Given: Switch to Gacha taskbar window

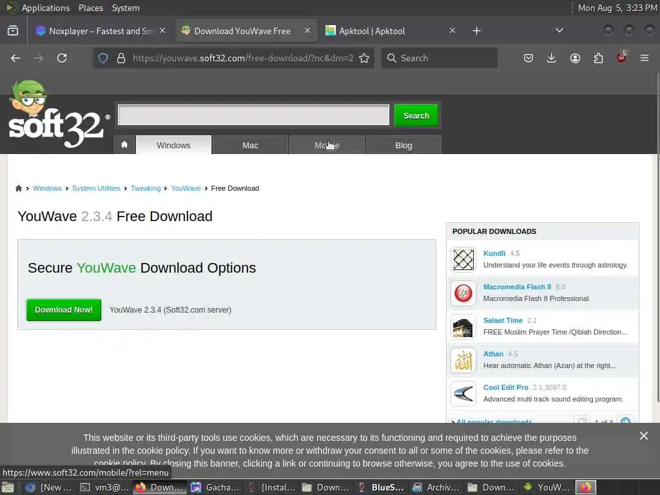Looking at the screenshot, I should (215, 487).
